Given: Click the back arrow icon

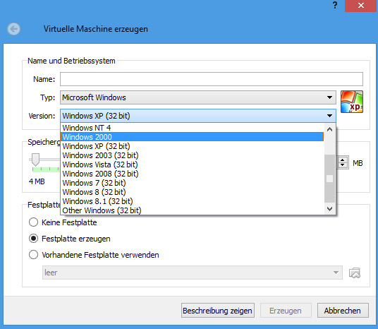Looking at the screenshot, I should point(13,29).
